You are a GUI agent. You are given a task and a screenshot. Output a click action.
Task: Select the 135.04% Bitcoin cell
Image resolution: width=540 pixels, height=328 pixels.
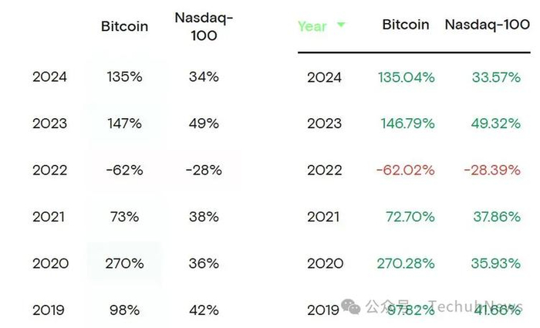(406, 77)
